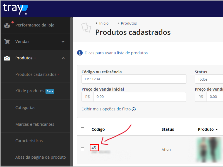Focus the Código ou referência field
223x167 pixels.
[134, 79]
